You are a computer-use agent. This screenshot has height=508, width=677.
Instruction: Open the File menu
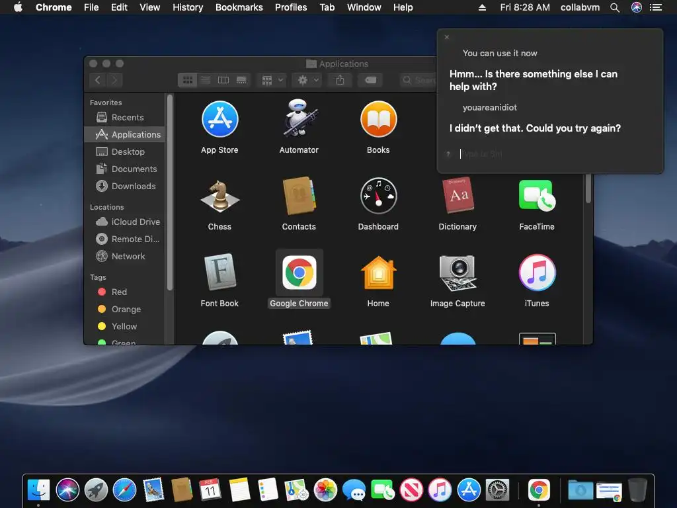[x=91, y=7]
